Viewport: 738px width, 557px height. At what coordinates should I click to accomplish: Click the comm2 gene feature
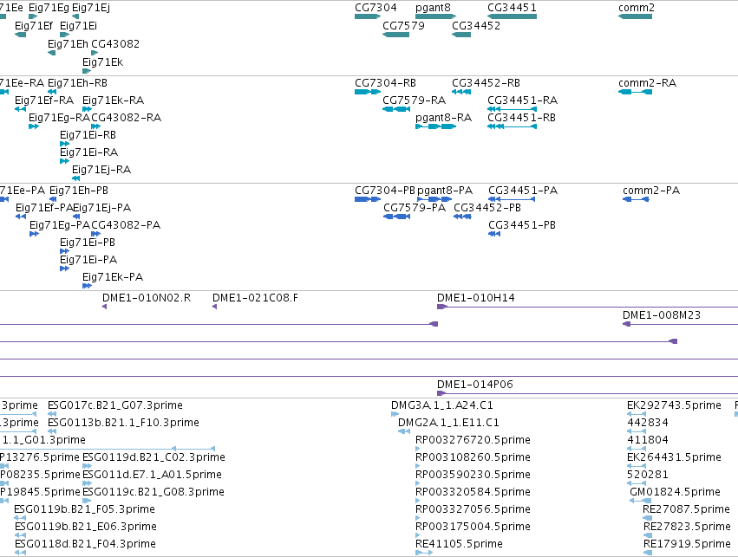pos(636,16)
